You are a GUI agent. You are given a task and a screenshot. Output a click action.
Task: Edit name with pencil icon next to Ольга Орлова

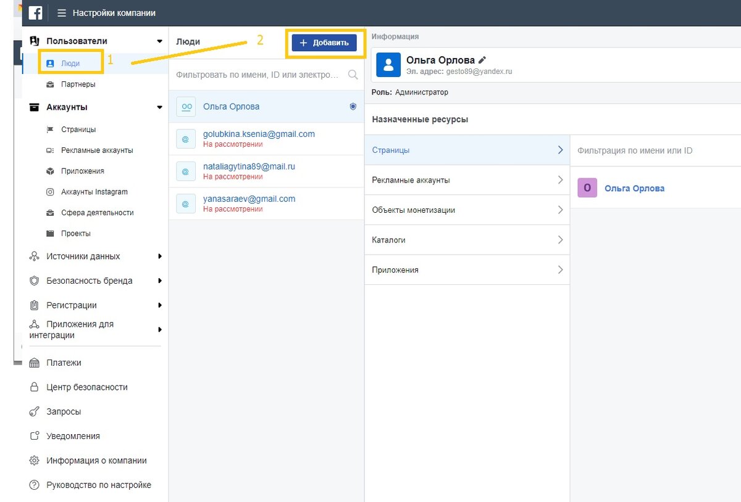(x=482, y=60)
